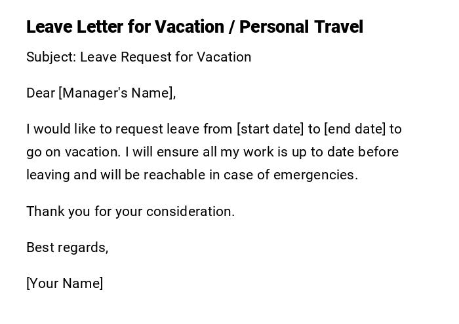
Task: Click the word 'Dear' in the greeting
Action: click(x=41, y=93)
